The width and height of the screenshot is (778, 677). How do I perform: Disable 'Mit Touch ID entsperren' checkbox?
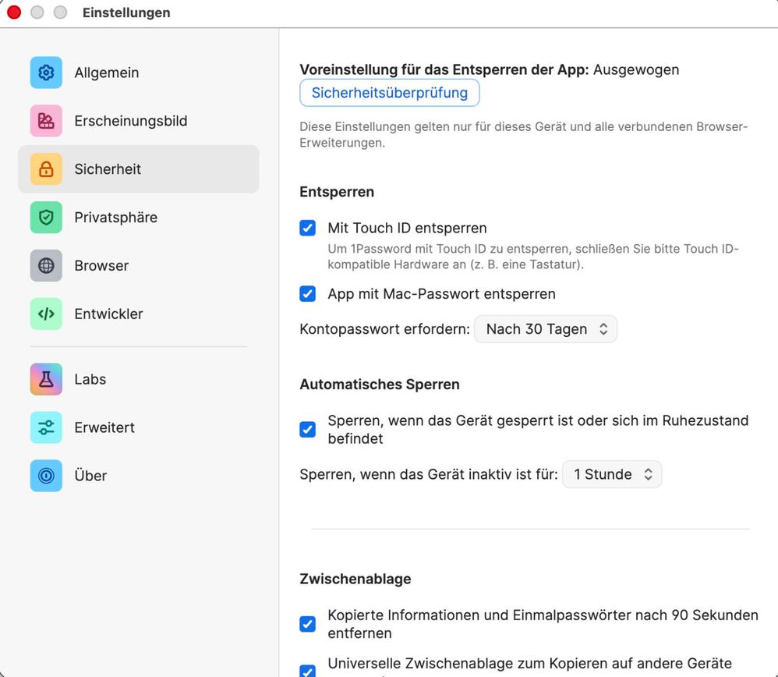[308, 229]
